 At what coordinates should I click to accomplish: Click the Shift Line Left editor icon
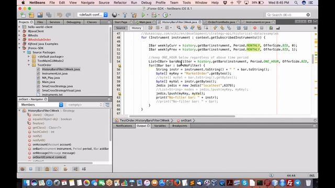coord(239,28)
